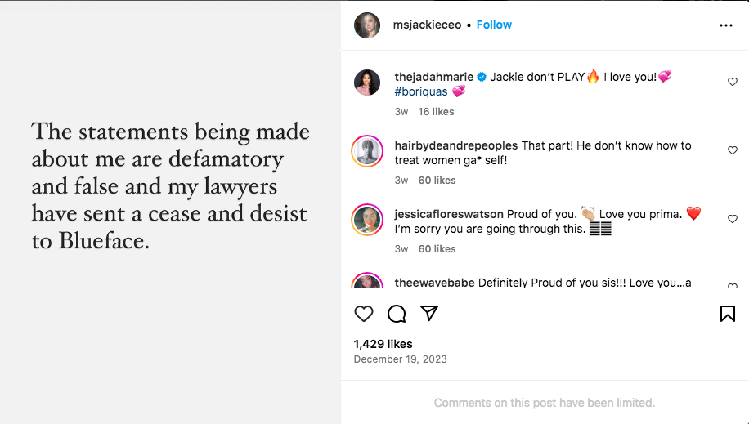This screenshot has height=424, width=749.
Task: Like thejadahmarie's comment
Action: (x=733, y=82)
